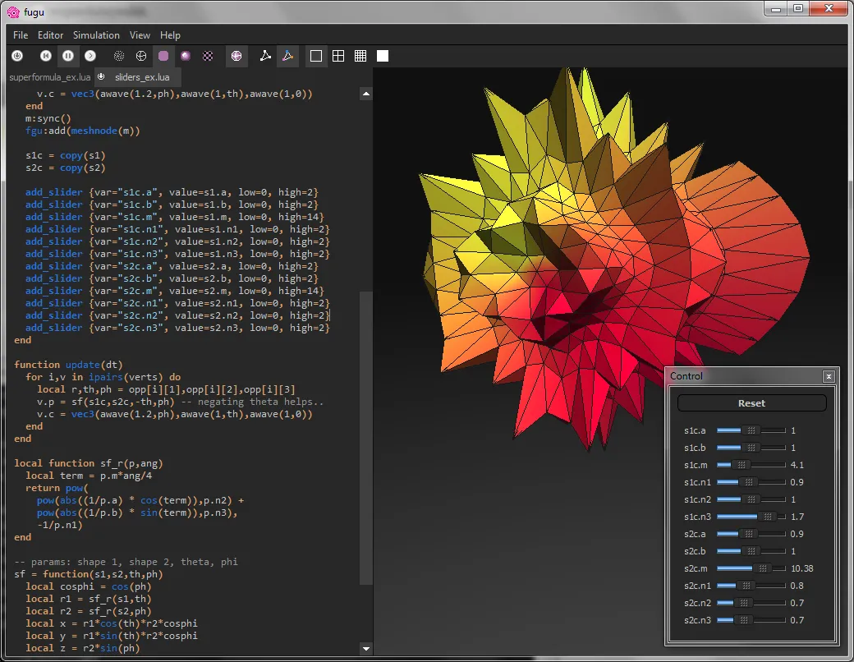Select the checkered texture sphere icon
The width and height of the screenshot is (854, 662).
click(x=208, y=55)
